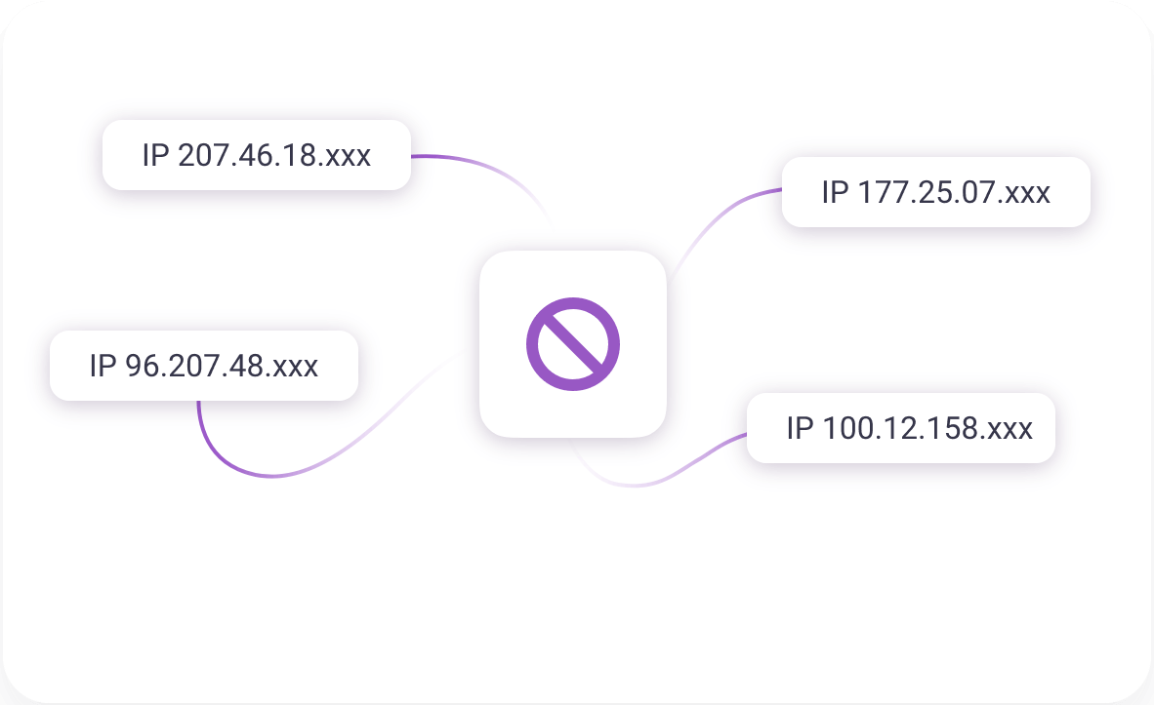Click the purple blocked circle-slash icon

coord(572,344)
